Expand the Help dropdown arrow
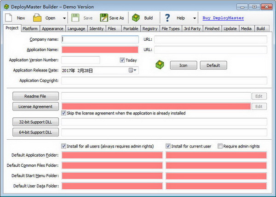This screenshot has width=276, height=197. click(195, 18)
